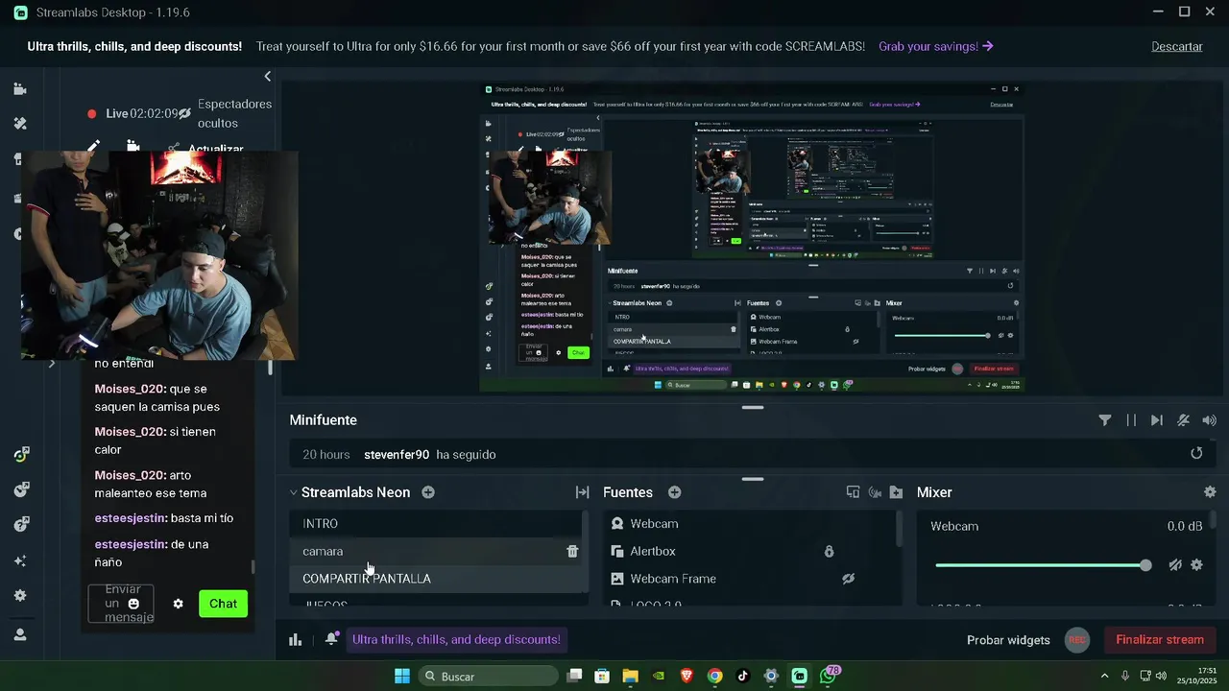Unlock the Alertbox source lock

[829, 551]
